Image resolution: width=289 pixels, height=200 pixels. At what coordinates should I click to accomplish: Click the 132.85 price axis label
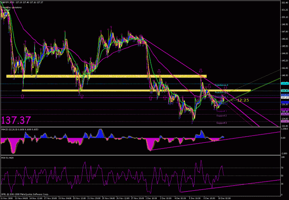[x=284, y=126]
